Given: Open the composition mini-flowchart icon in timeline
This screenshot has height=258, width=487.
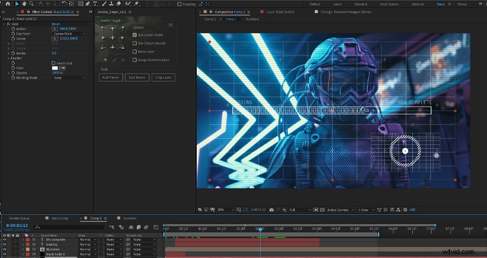Looking at the screenshot, I should [x=112, y=228].
